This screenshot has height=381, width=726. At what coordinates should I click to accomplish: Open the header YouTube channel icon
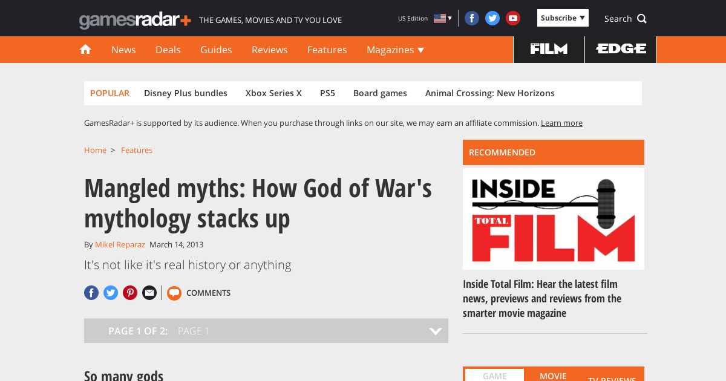tap(513, 18)
